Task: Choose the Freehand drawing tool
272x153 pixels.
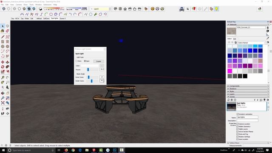Action: tap(7, 37)
